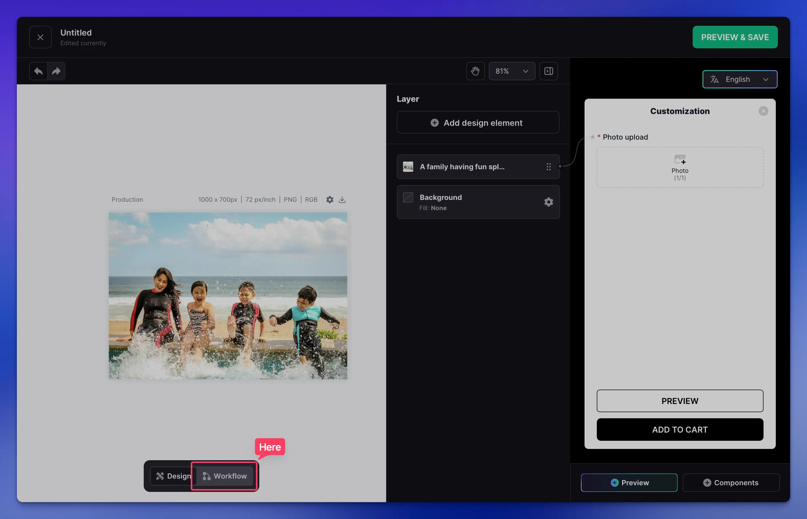Open the 81% zoom dropdown
The image size is (807, 519).
pos(512,71)
